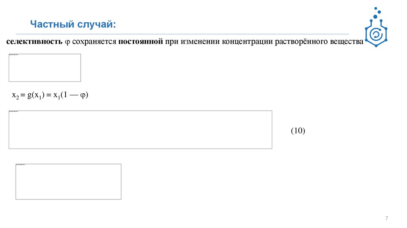Click the word "изменении" in the sentence
The image size is (407, 228).
tap(197, 42)
